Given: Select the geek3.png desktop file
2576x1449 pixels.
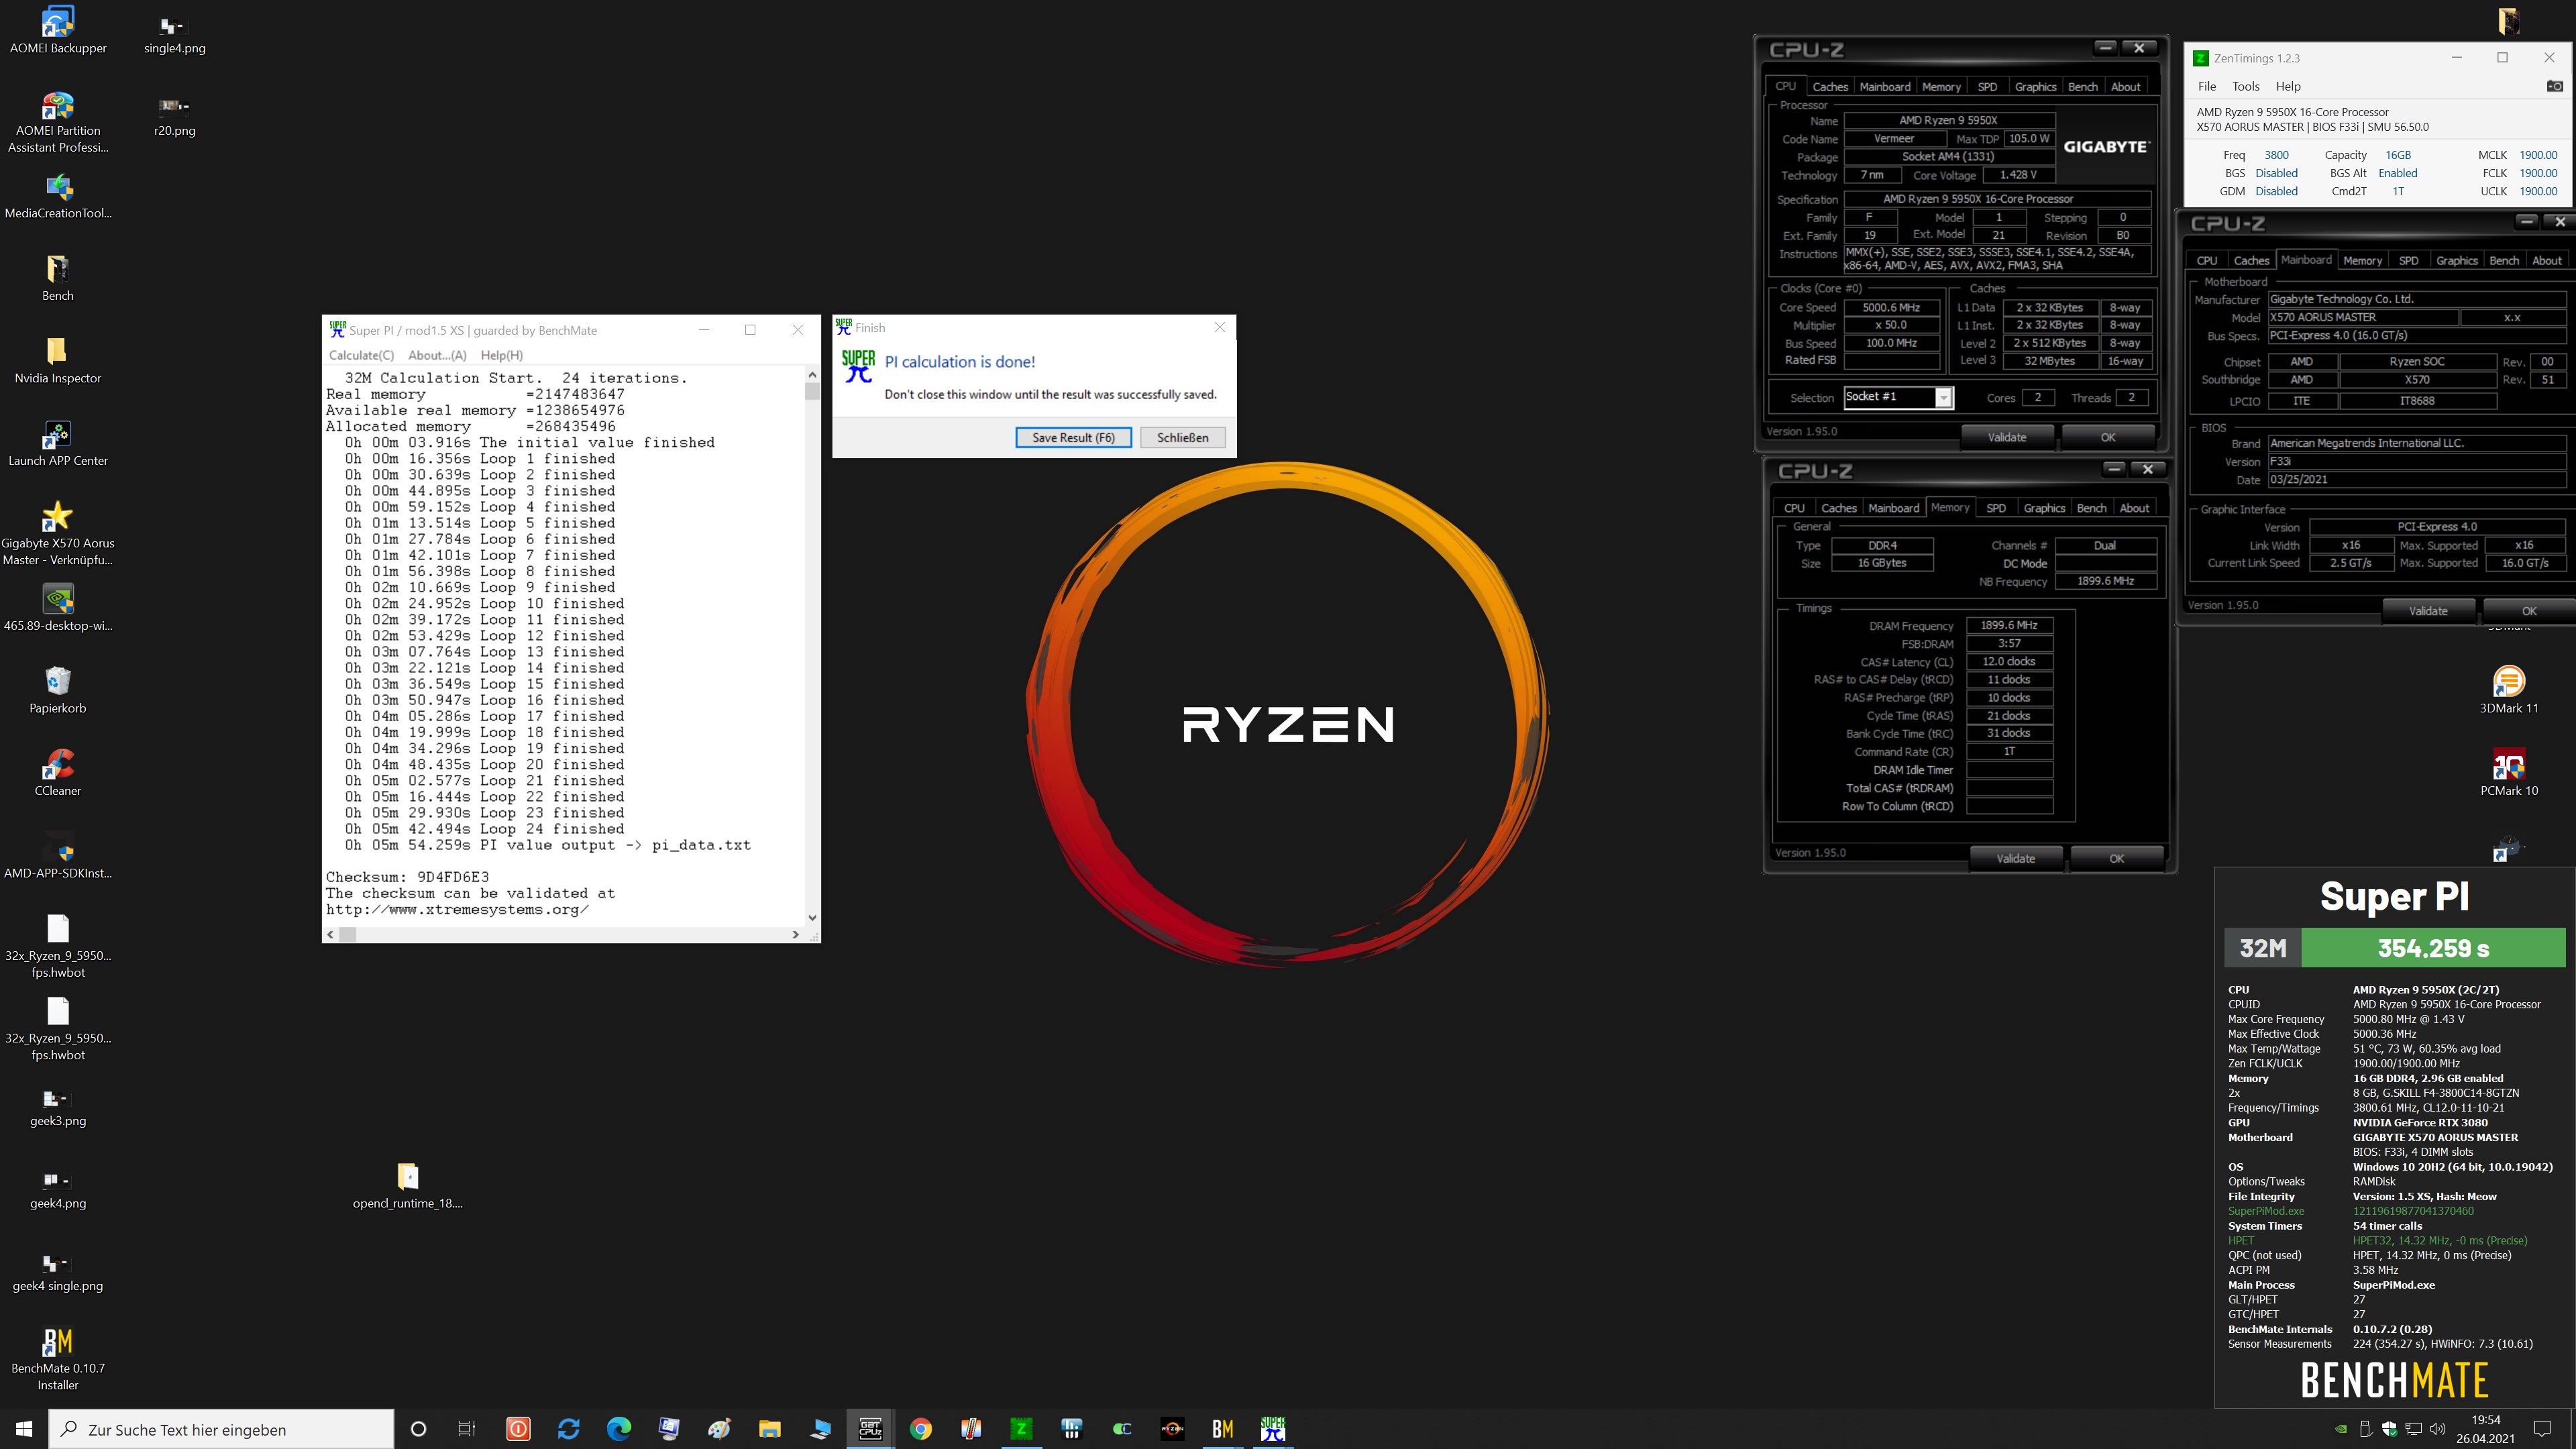Looking at the screenshot, I should (58, 1108).
